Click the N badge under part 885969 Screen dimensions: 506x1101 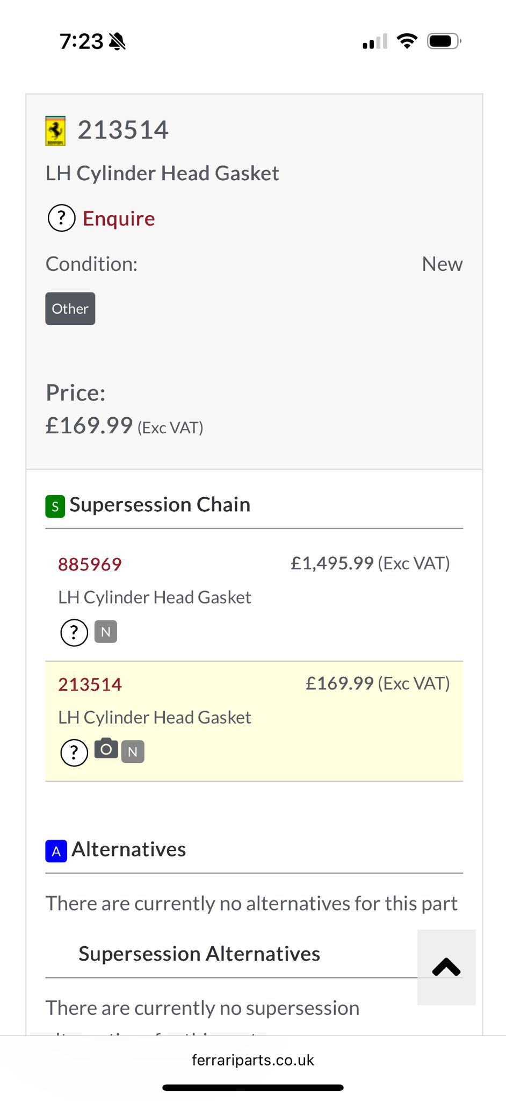coord(106,632)
